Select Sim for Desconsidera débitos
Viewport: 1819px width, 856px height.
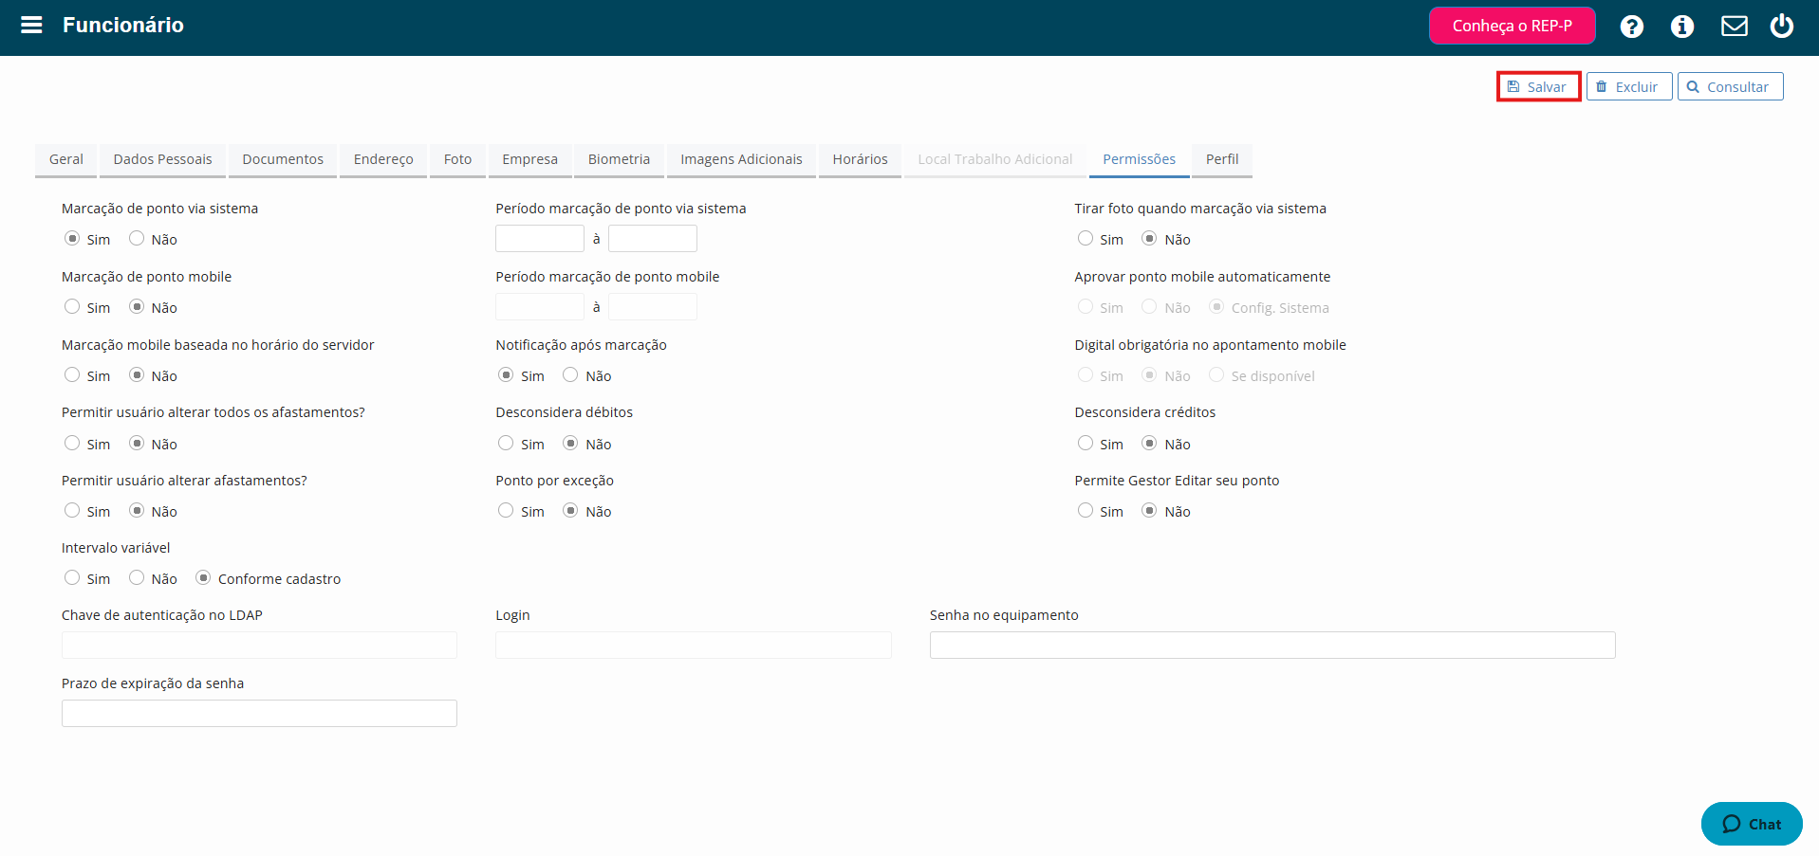[x=506, y=444]
